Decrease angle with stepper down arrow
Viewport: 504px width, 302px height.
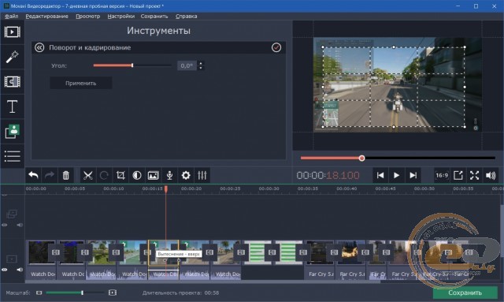[x=201, y=68]
